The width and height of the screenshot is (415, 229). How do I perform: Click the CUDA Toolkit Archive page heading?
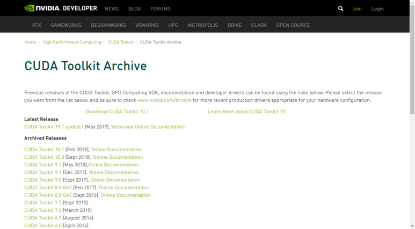(x=85, y=66)
